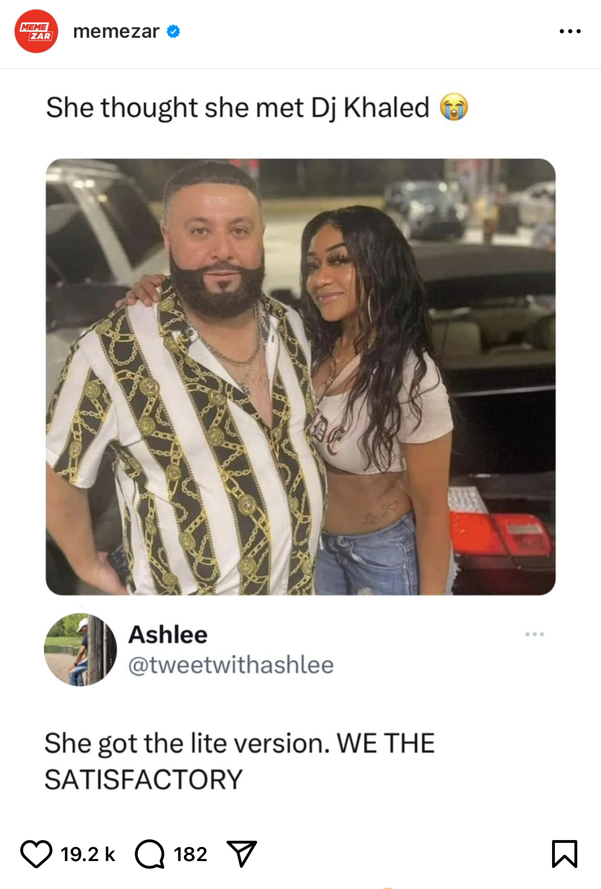Tap the blue verified badge
This screenshot has width=601, height=889.
[x=173, y=31]
